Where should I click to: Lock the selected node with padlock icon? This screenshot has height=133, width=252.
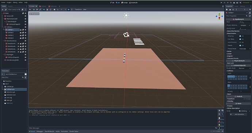tap(47, 9)
